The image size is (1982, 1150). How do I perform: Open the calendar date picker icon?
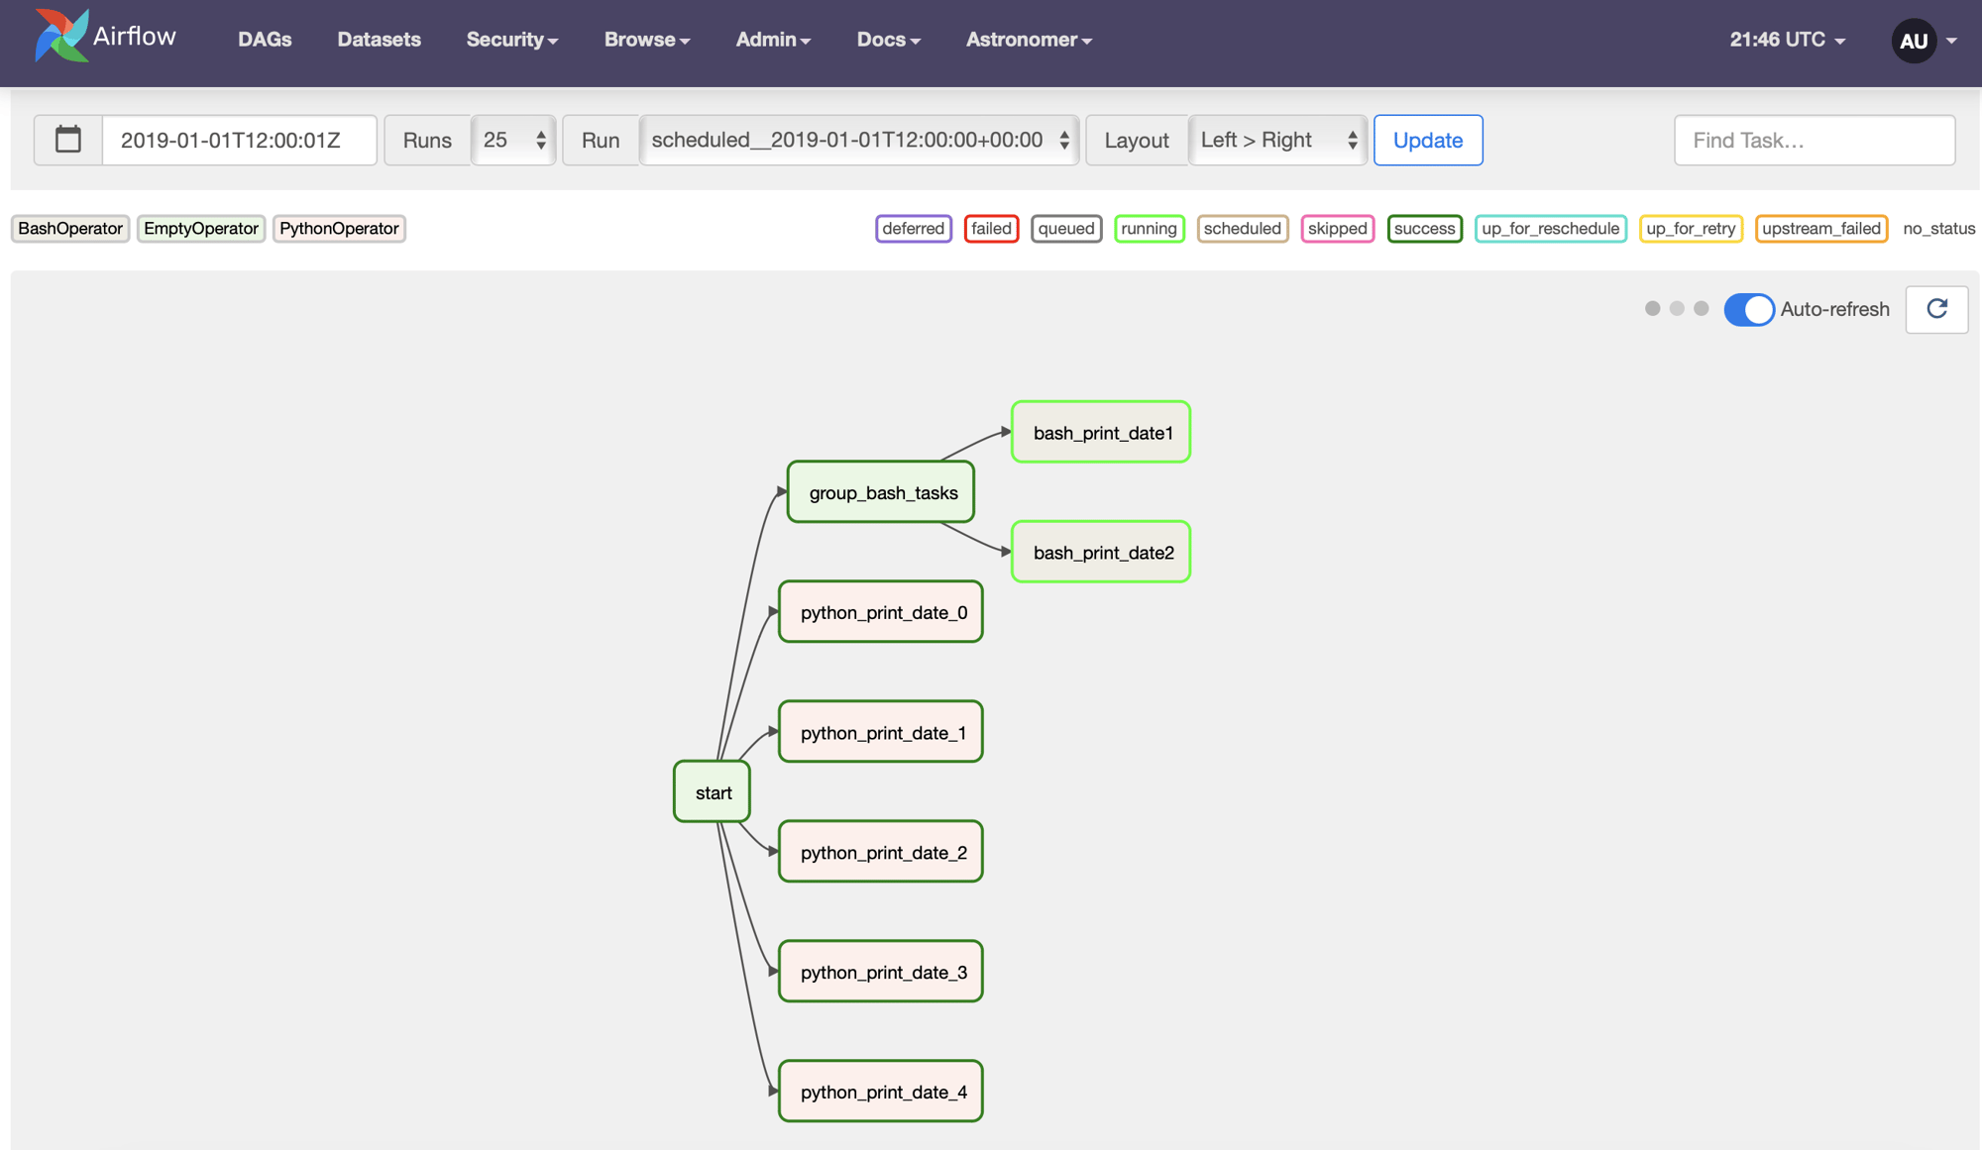(x=66, y=140)
